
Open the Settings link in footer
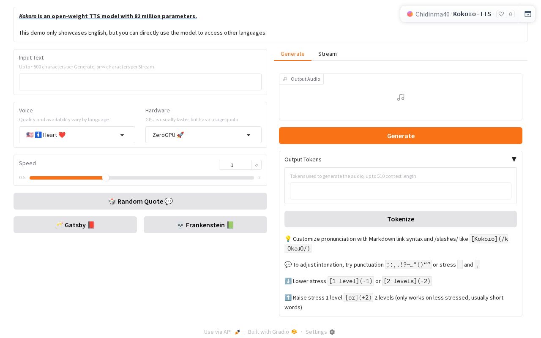click(320, 332)
